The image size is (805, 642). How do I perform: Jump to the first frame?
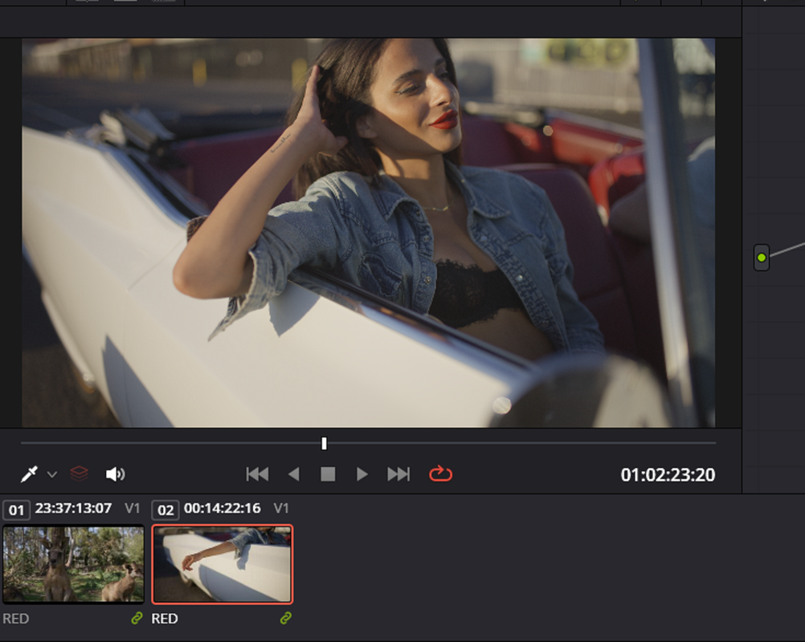[x=257, y=473]
